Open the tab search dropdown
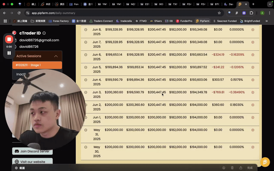Image resolution: width=274 pixels, height=171 pixels. pos(270,4)
